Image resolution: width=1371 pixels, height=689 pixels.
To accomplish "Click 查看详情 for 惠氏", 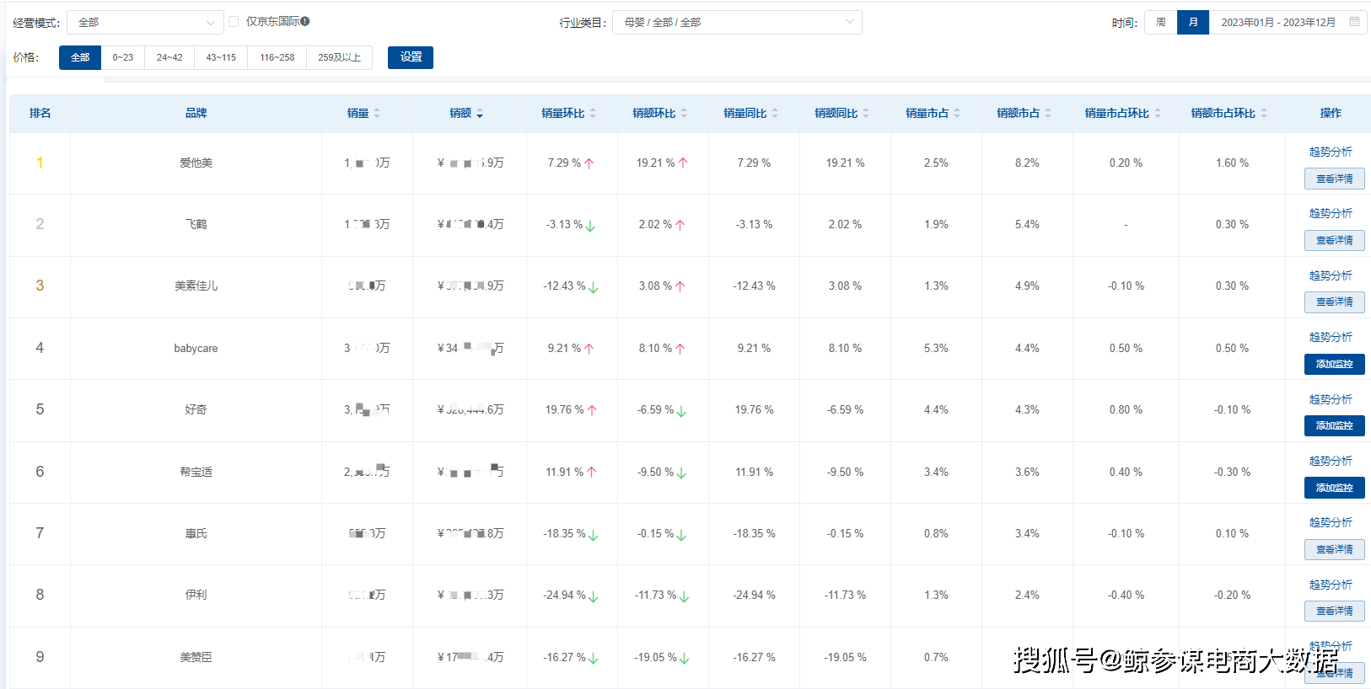I will click(x=1335, y=549).
